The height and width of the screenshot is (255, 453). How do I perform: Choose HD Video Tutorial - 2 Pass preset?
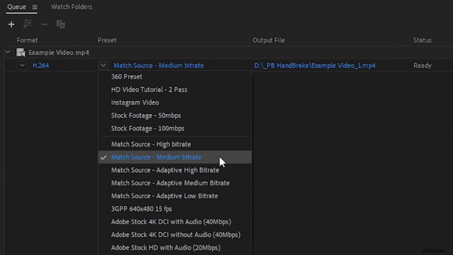(175, 90)
